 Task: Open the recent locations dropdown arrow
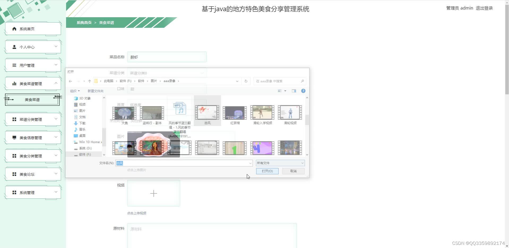84,81
